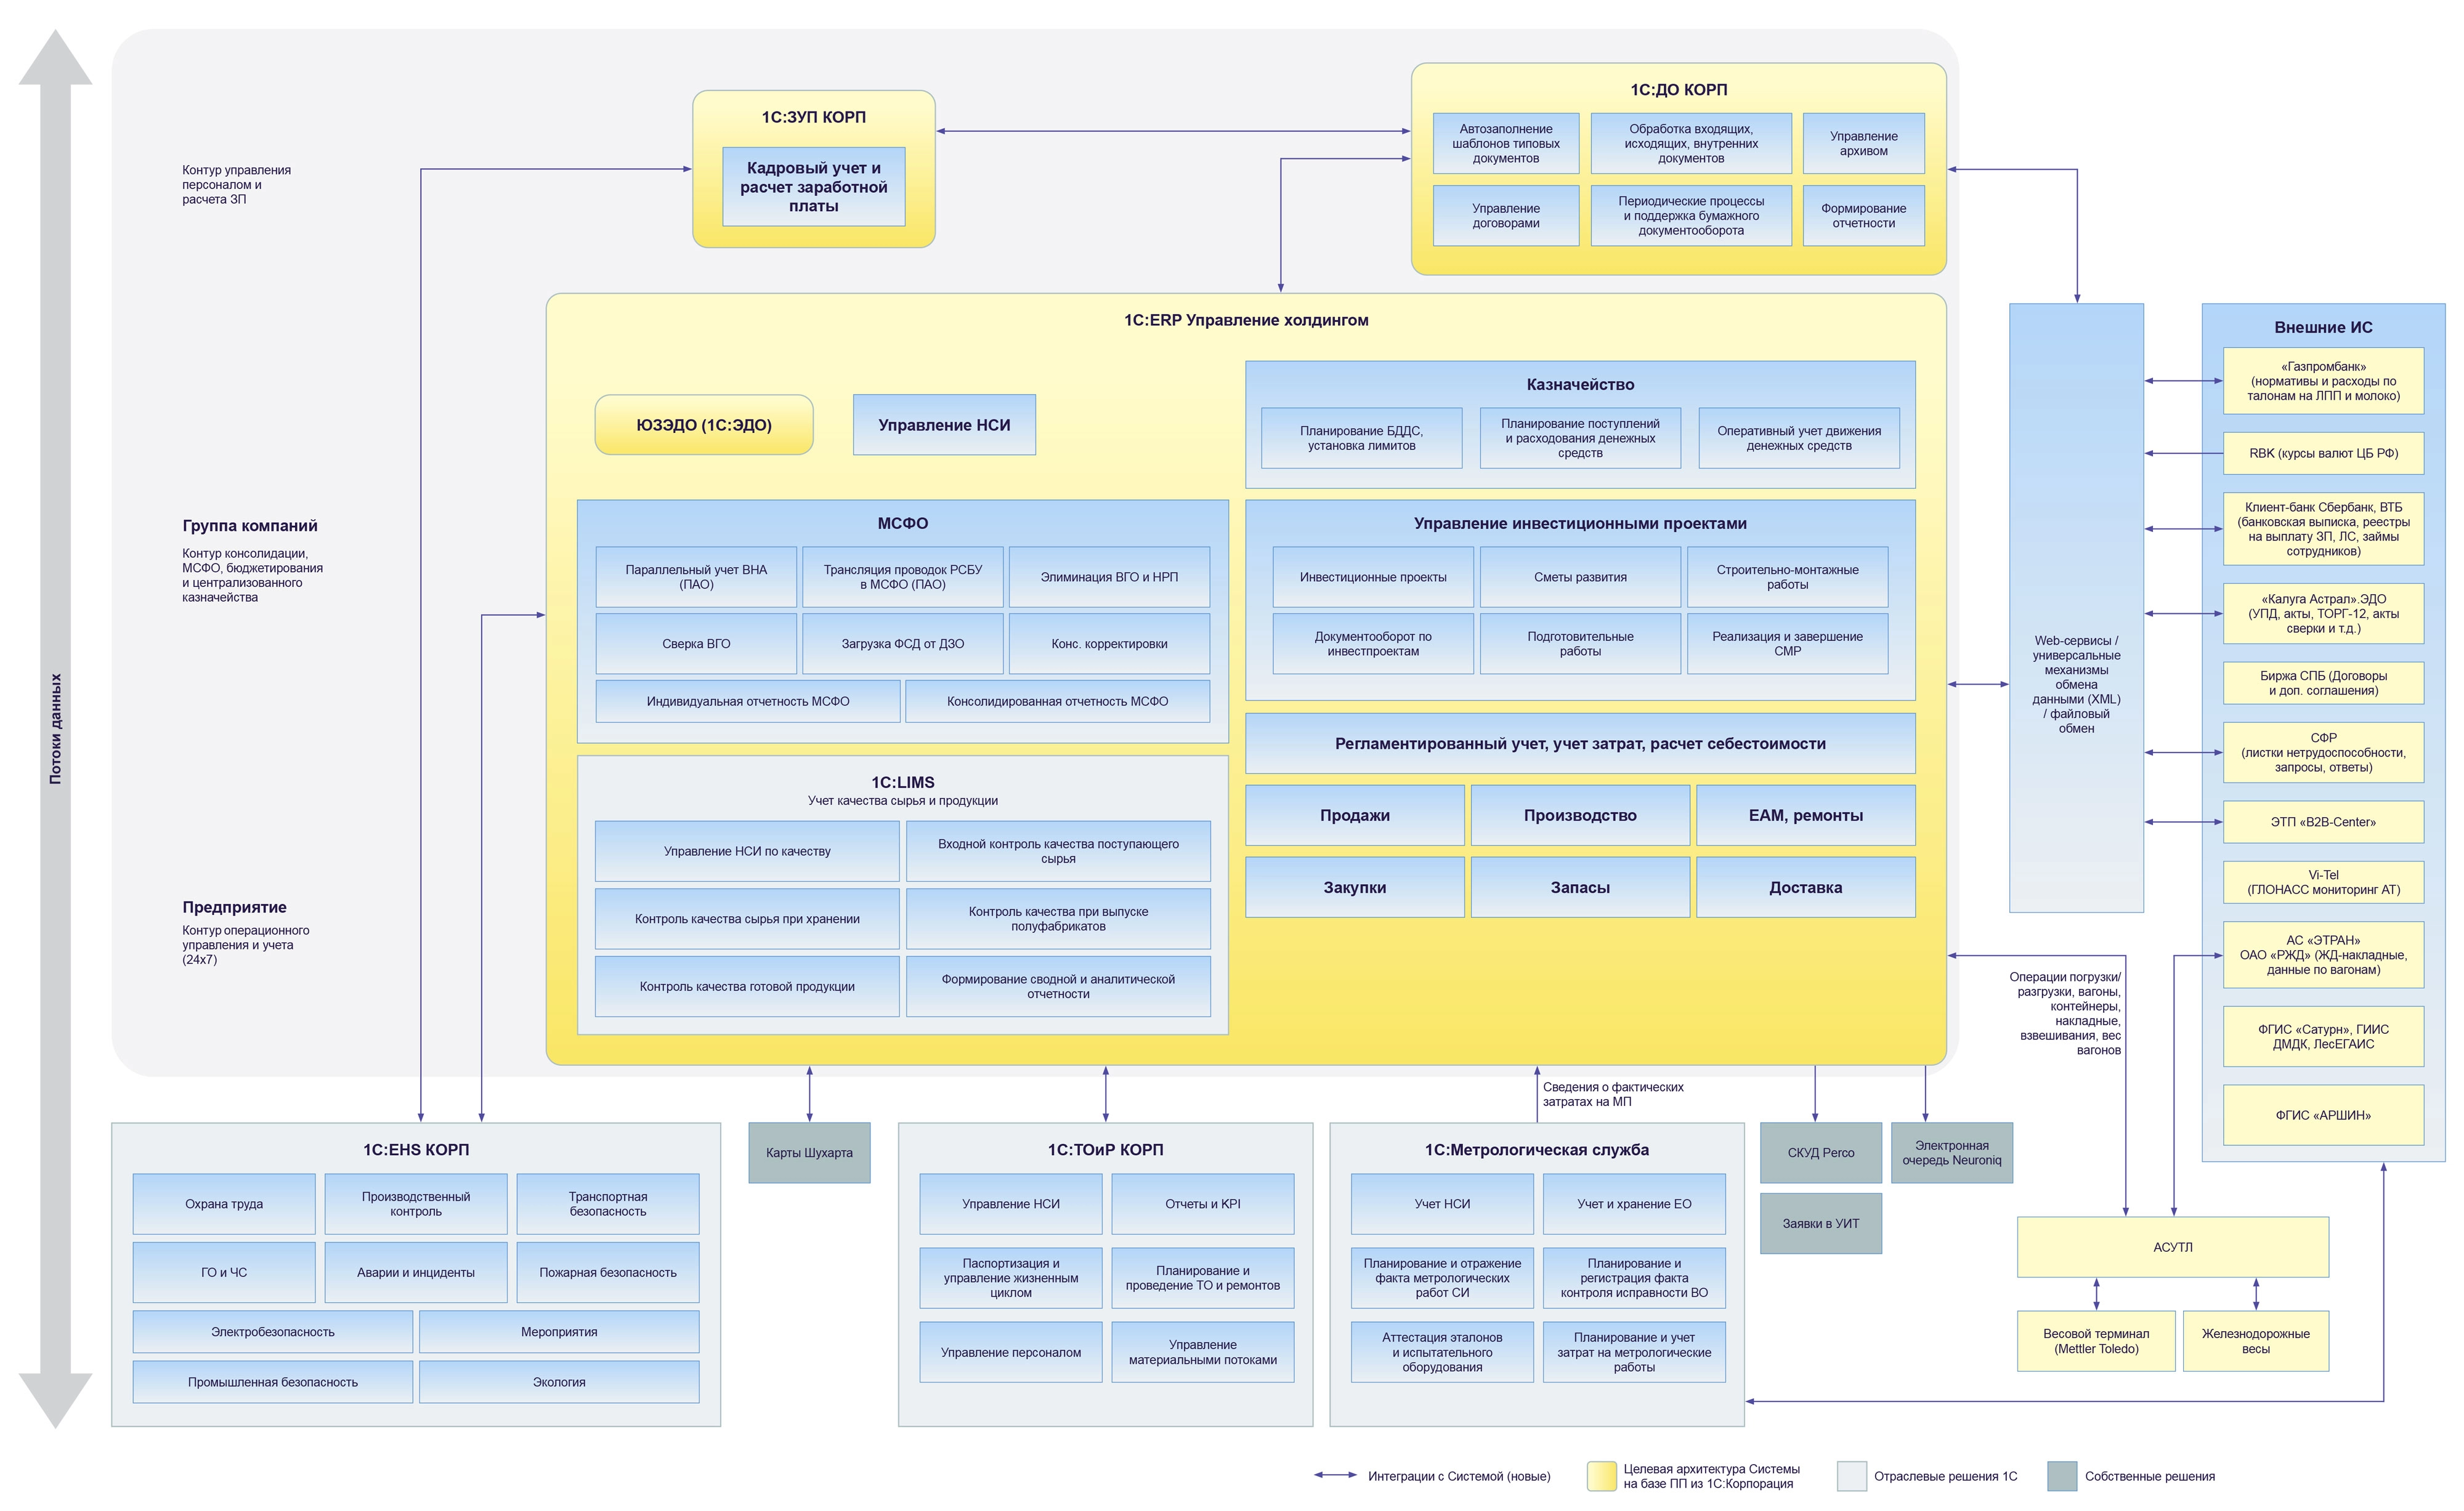This screenshot has width=2464, height=1511.
Task: Select the ЮЗЭДО (1С:ЭДО) block
Action: (704, 425)
